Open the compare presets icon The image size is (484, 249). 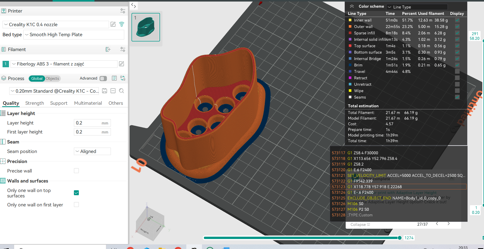tap(123, 78)
